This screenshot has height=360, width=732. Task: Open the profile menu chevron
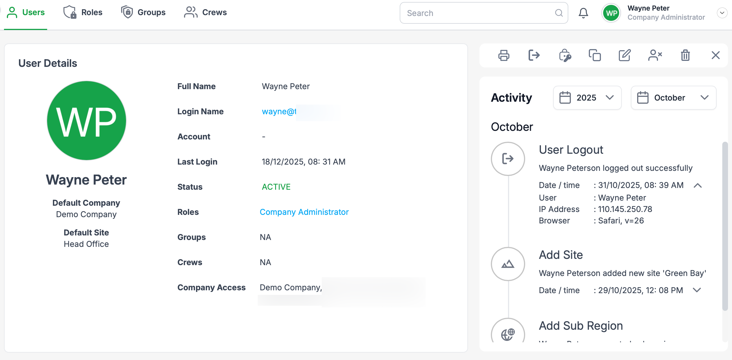click(722, 13)
